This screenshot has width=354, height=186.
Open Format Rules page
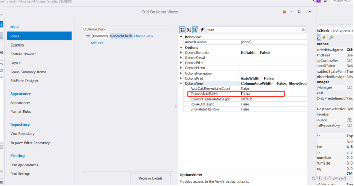tap(20, 112)
